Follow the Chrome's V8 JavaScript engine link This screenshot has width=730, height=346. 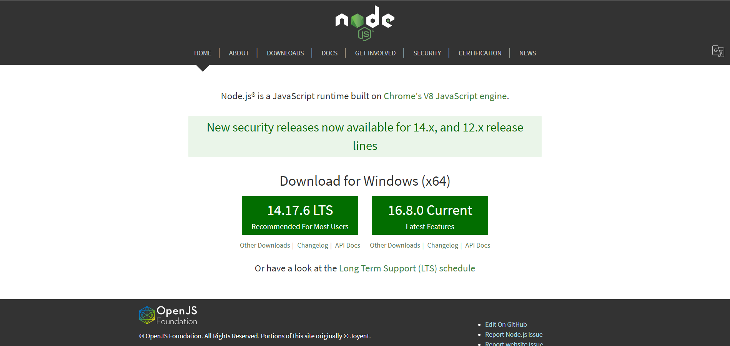[x=445, y=96]
